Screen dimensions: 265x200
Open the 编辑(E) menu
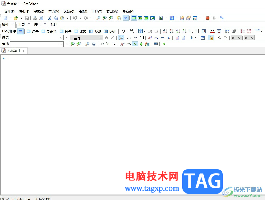[24, 12]
